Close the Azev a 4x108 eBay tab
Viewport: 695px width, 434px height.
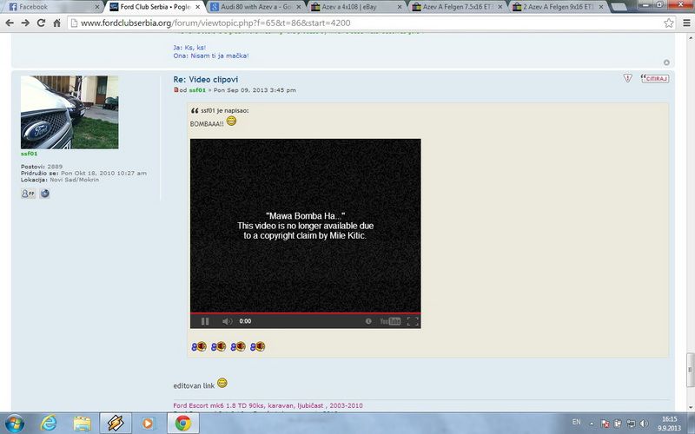point(400,7)
